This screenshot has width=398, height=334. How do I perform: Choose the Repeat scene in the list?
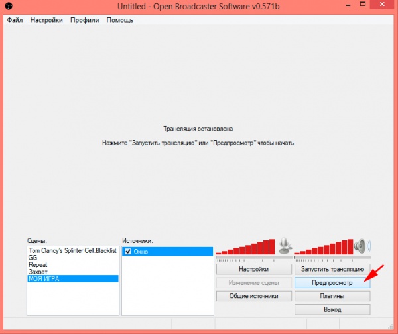point(38,264)
